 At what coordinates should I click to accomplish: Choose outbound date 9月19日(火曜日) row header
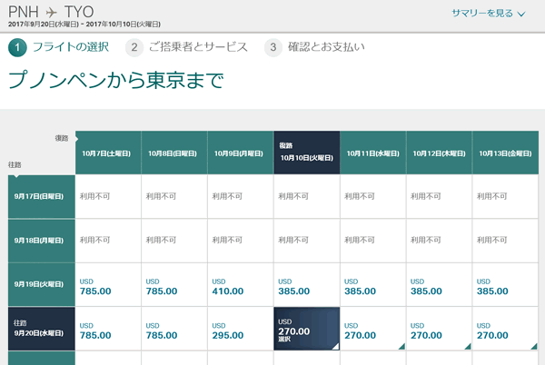41,284
